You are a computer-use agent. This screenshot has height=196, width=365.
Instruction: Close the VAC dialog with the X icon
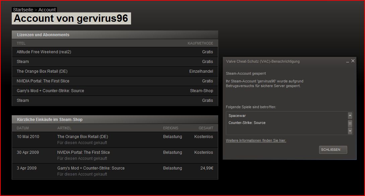coord(353,61)
